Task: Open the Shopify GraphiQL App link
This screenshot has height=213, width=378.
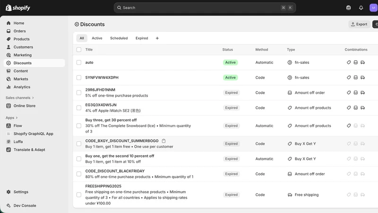Action: (x=33, y=133)
